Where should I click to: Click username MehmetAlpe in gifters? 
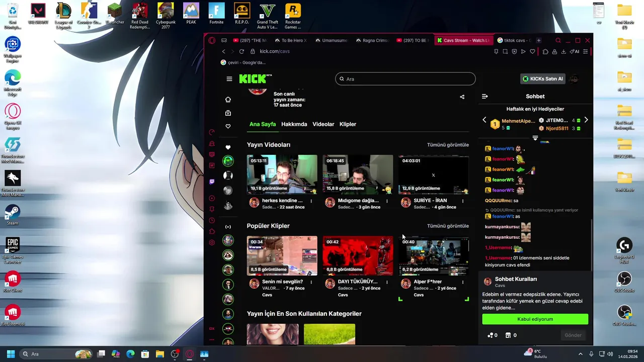(x=518, y=121)
